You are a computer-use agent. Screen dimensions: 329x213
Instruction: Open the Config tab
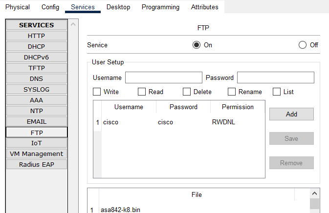50,7
